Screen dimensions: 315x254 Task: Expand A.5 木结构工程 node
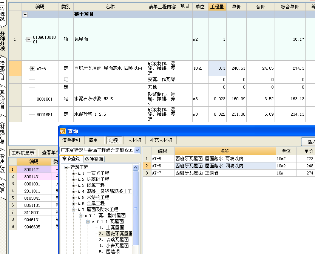74,197
